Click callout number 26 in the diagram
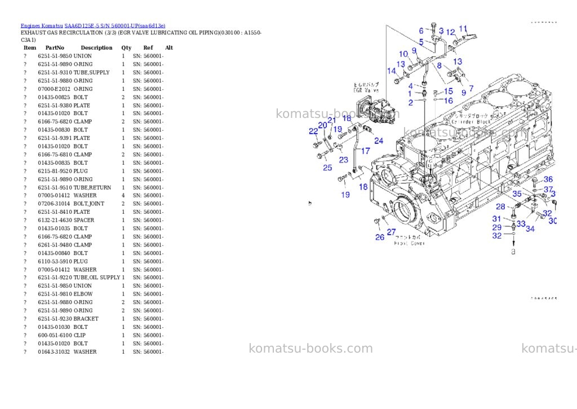 click(x=380, y=238)
